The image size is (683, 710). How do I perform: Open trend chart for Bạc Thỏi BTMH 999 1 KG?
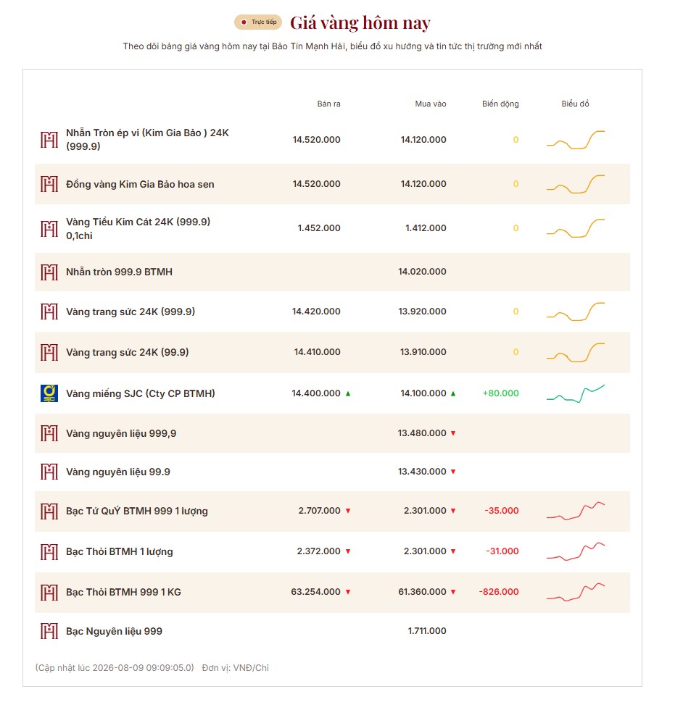[576, 592]
